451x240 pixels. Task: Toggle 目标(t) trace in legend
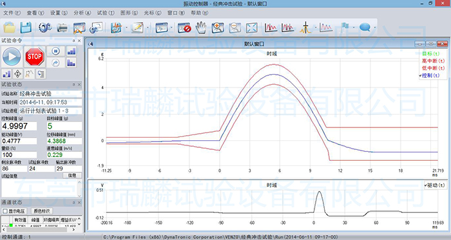pos(430,53)
